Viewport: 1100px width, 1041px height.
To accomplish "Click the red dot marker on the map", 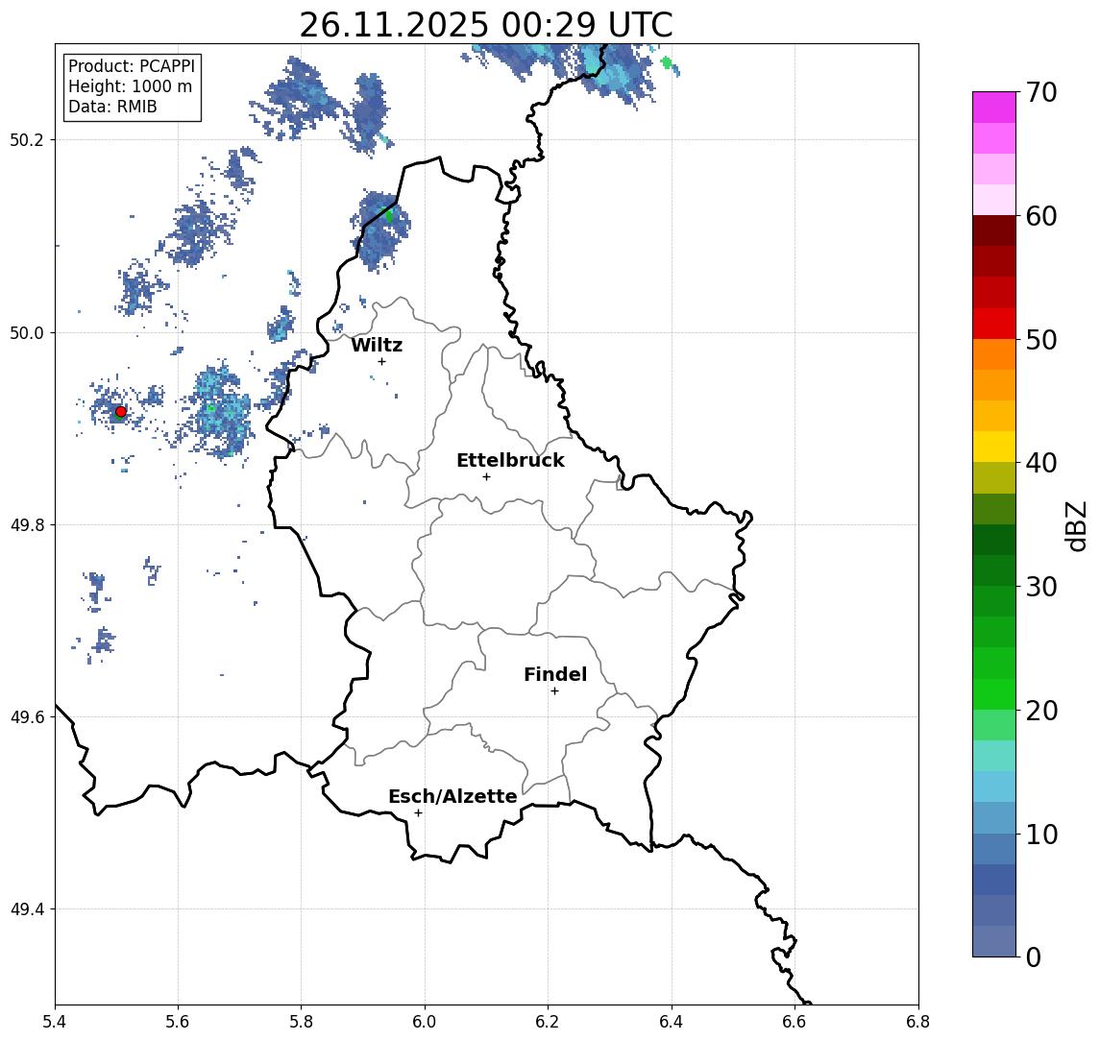I will 121,412.
